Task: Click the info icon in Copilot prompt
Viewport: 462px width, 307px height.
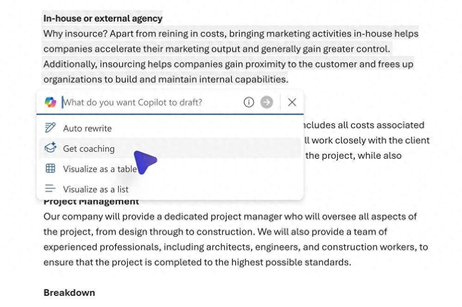Action: point(249,102)
